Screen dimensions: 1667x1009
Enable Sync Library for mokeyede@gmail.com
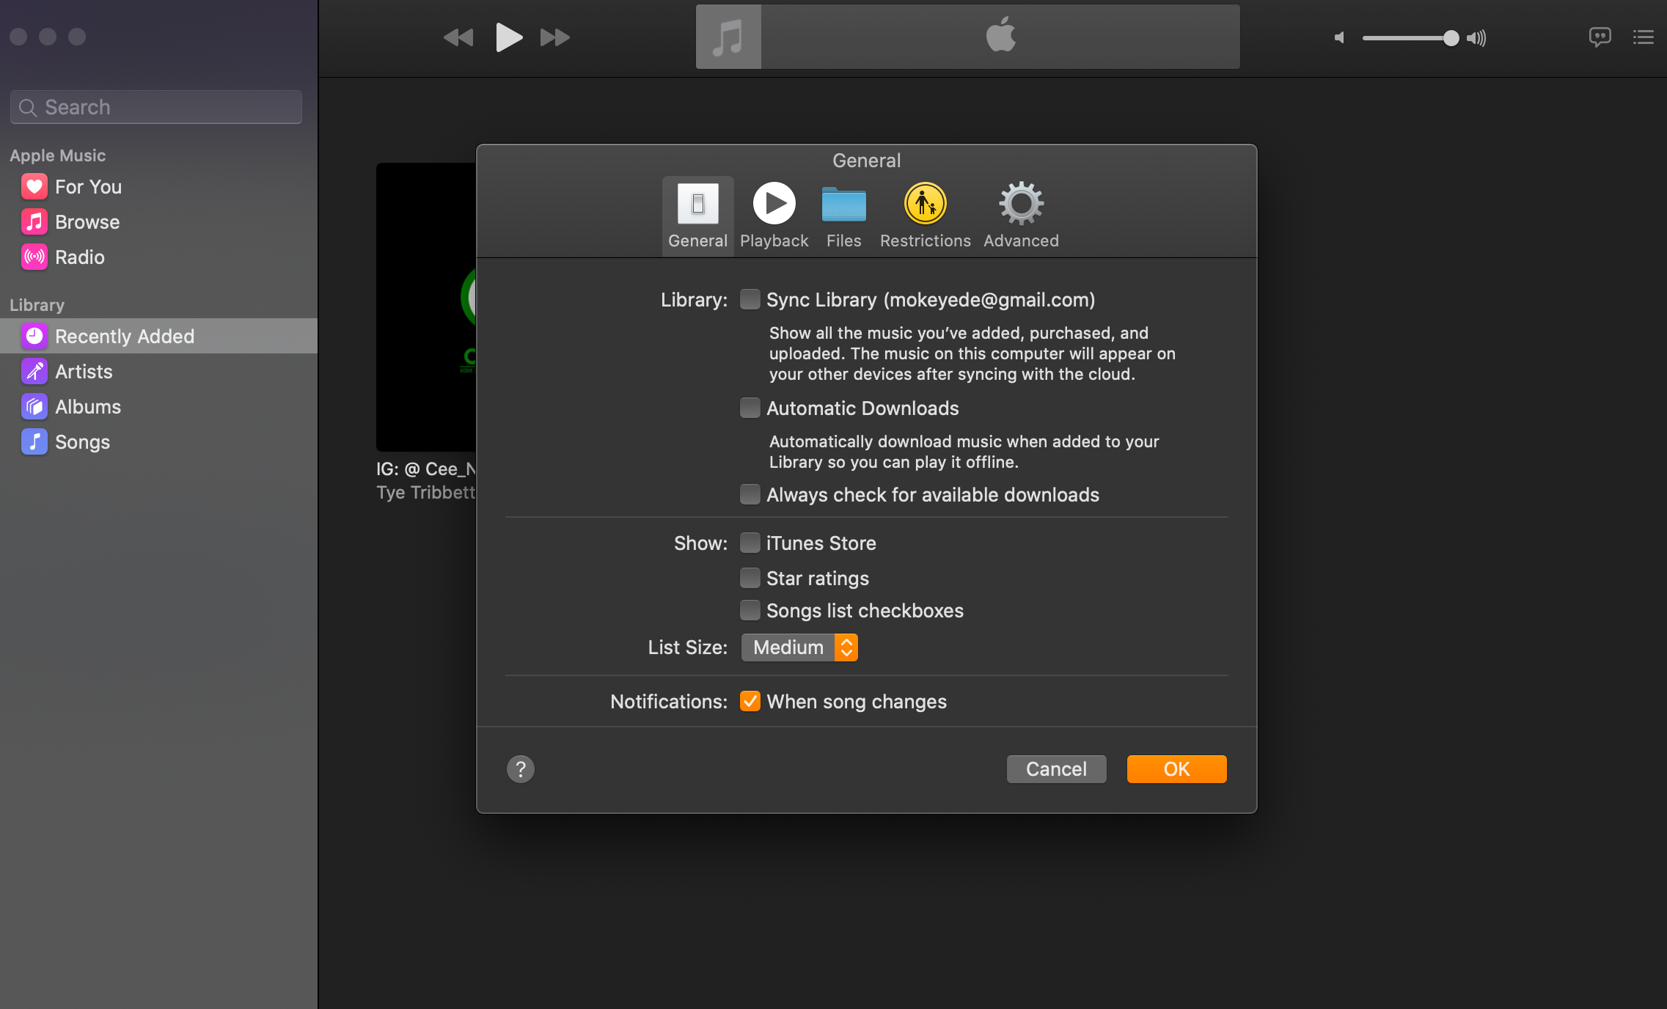pyautogui.click(x=748, y=298)
